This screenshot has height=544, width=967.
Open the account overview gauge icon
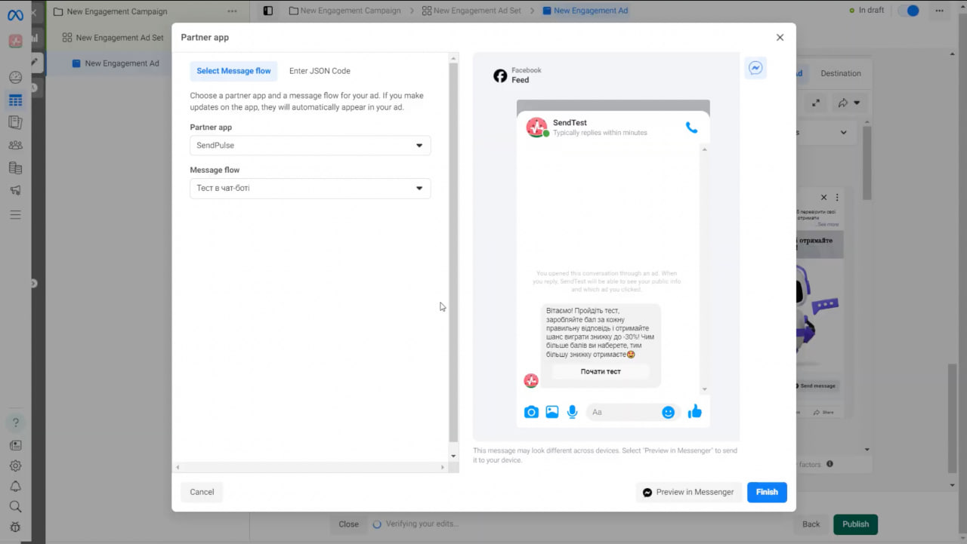click(x=15, y=77)
